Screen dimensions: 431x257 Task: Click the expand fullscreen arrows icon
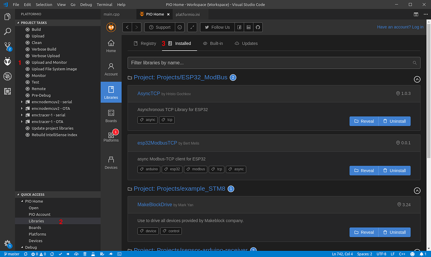[x=192, y=27]
